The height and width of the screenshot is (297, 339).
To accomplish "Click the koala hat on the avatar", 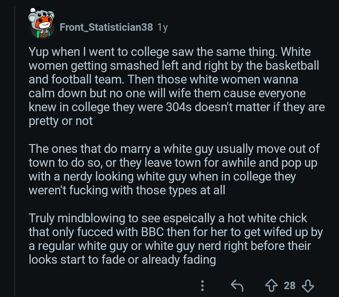I will 41,14.
